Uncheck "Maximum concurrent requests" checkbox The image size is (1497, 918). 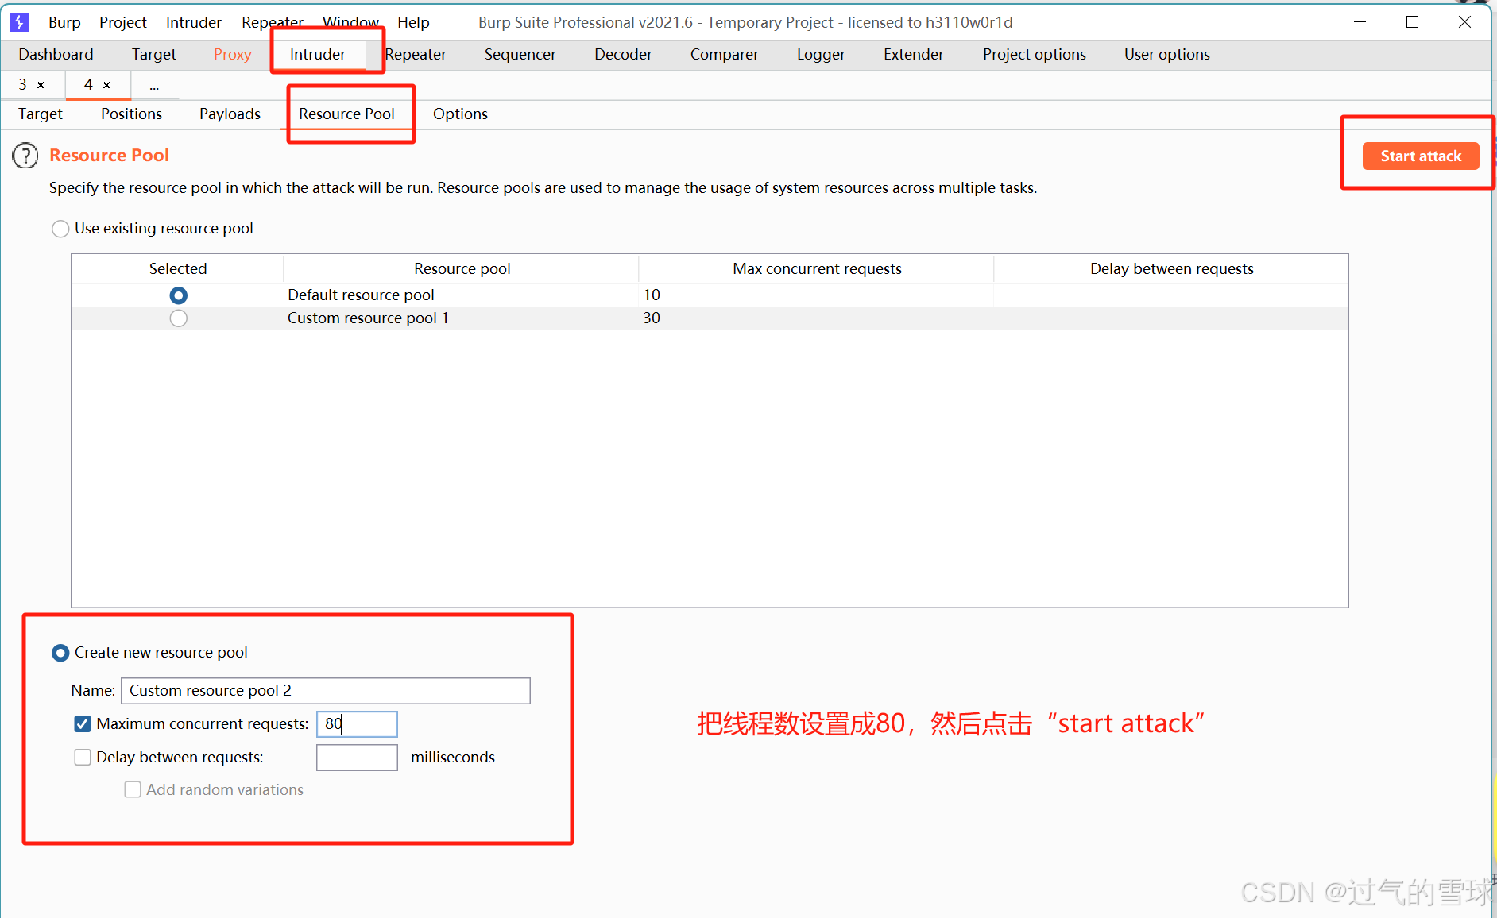pyautogui.click(x=82, y=723)
